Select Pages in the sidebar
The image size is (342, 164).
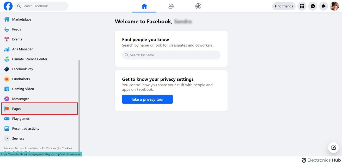point(17,109)
